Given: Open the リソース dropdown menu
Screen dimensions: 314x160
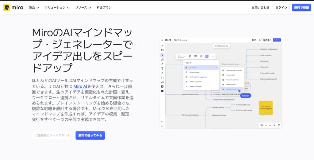Looking at the screenshot, I should pyautogui.click(x=83, y=7).
